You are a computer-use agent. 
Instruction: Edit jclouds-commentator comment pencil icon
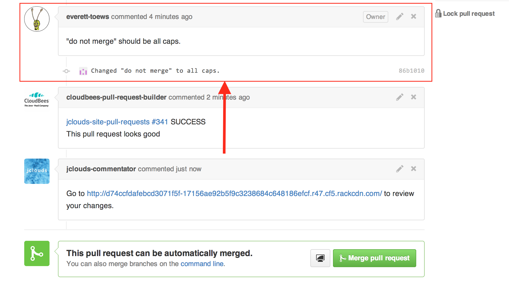[400, 169]
